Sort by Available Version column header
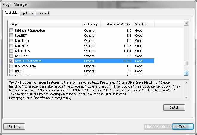The height and width of the screenshot is (135, 197). pos(117,24)
